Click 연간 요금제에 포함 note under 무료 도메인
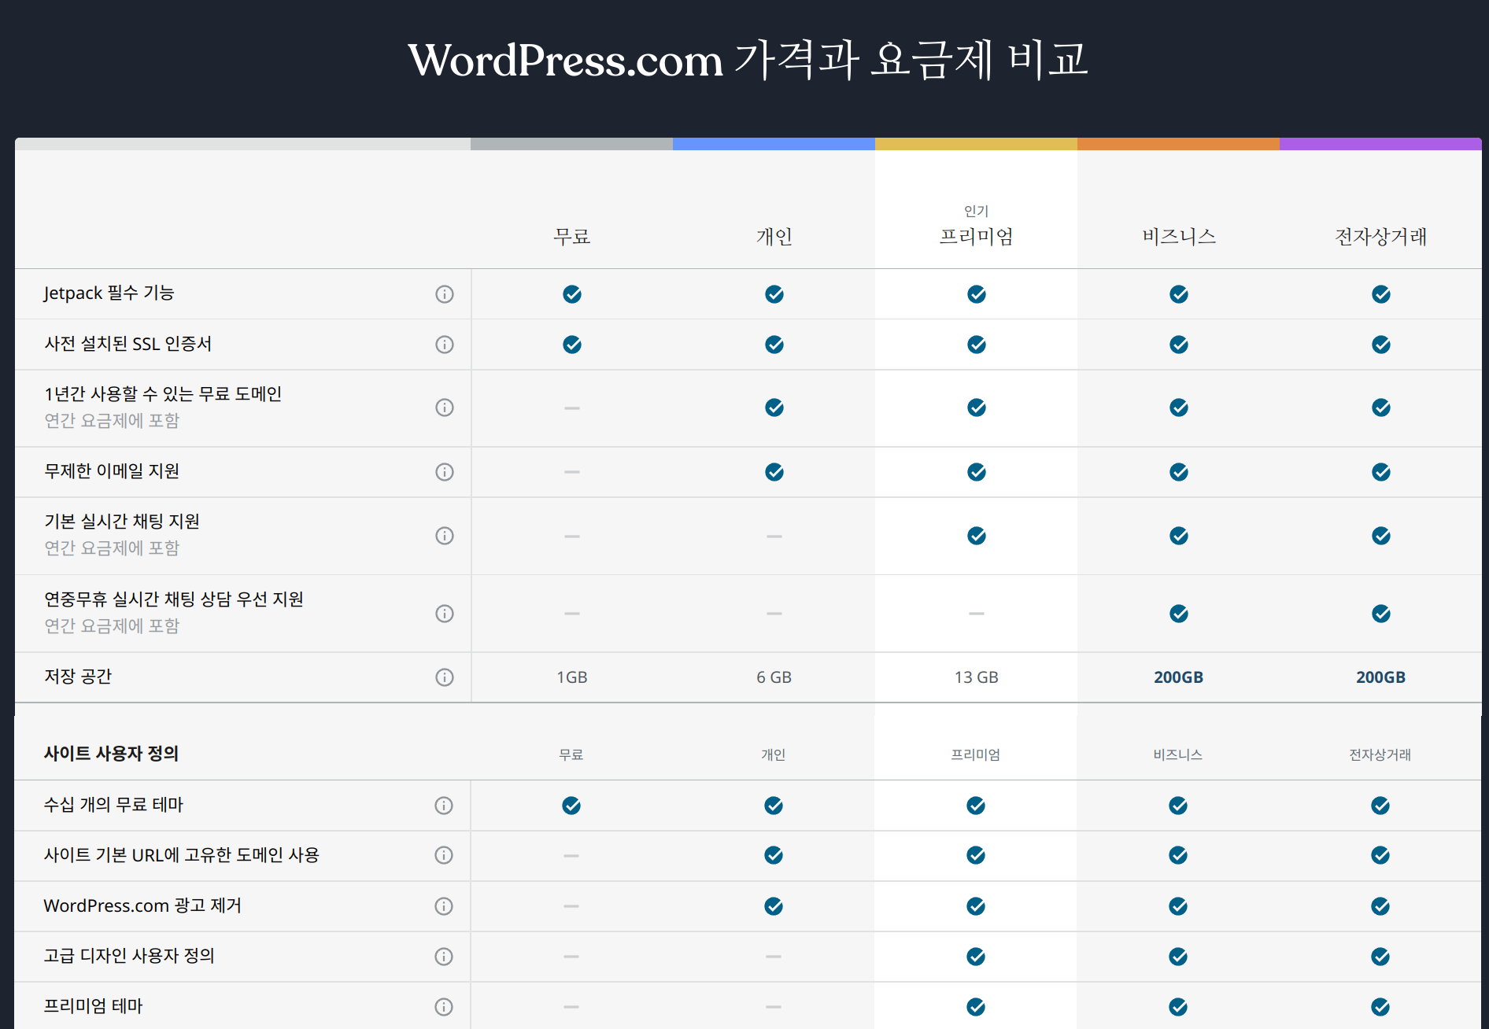This screenshot has width=1489, height=1029. 112,421
